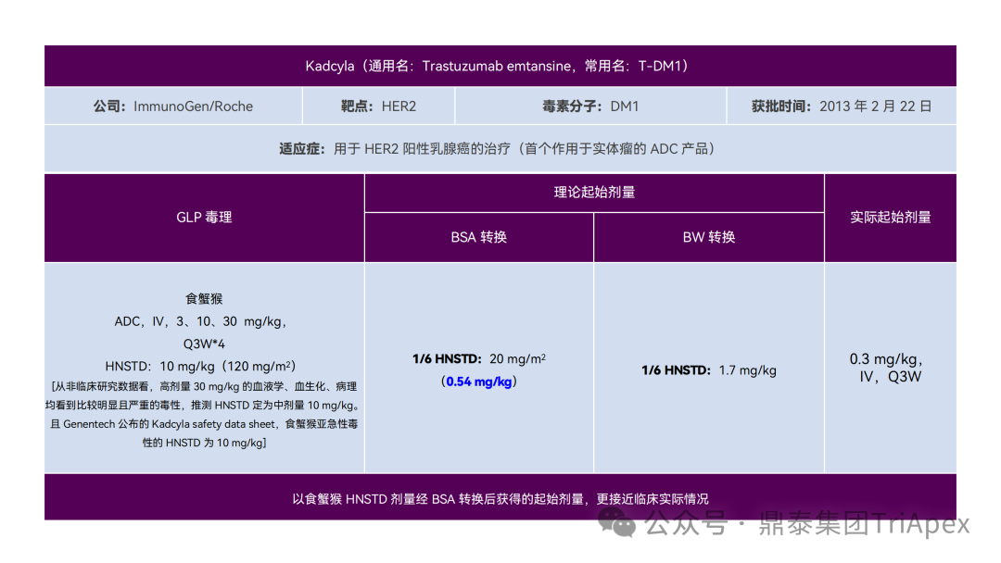Select the bottom conclusion row about BSA 转换
The height and width of the screenshot is (563, 1001).
500,498
